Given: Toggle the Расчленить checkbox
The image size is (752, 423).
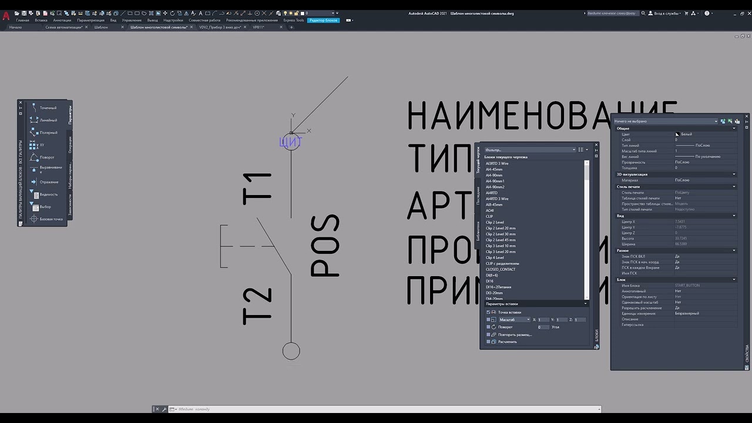Looking at the screenshot, I should 488,341.
